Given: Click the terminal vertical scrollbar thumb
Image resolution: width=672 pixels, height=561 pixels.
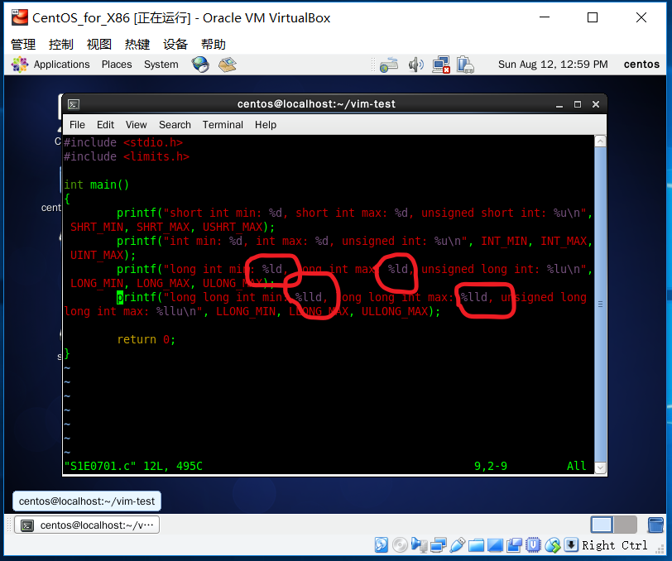Looking at the screenshot, I should coord(601,304).
